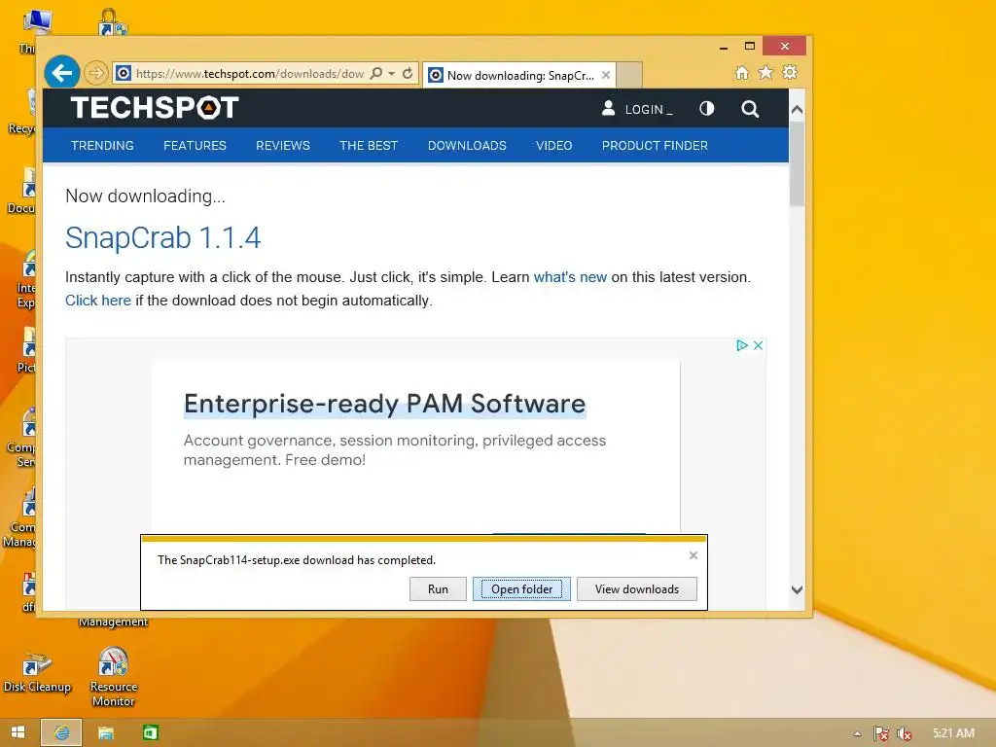Open THE BEST menu item
Image resolution: width=996 pixels, height=747 pixels.
pos(369,146)
